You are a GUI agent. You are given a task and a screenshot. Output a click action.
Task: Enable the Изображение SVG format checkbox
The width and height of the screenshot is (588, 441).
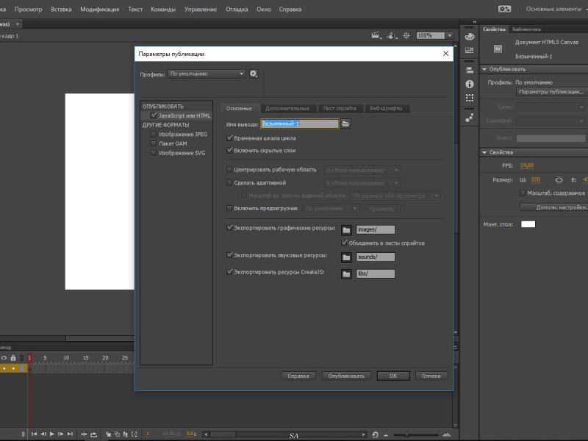[x=154, y=153]
